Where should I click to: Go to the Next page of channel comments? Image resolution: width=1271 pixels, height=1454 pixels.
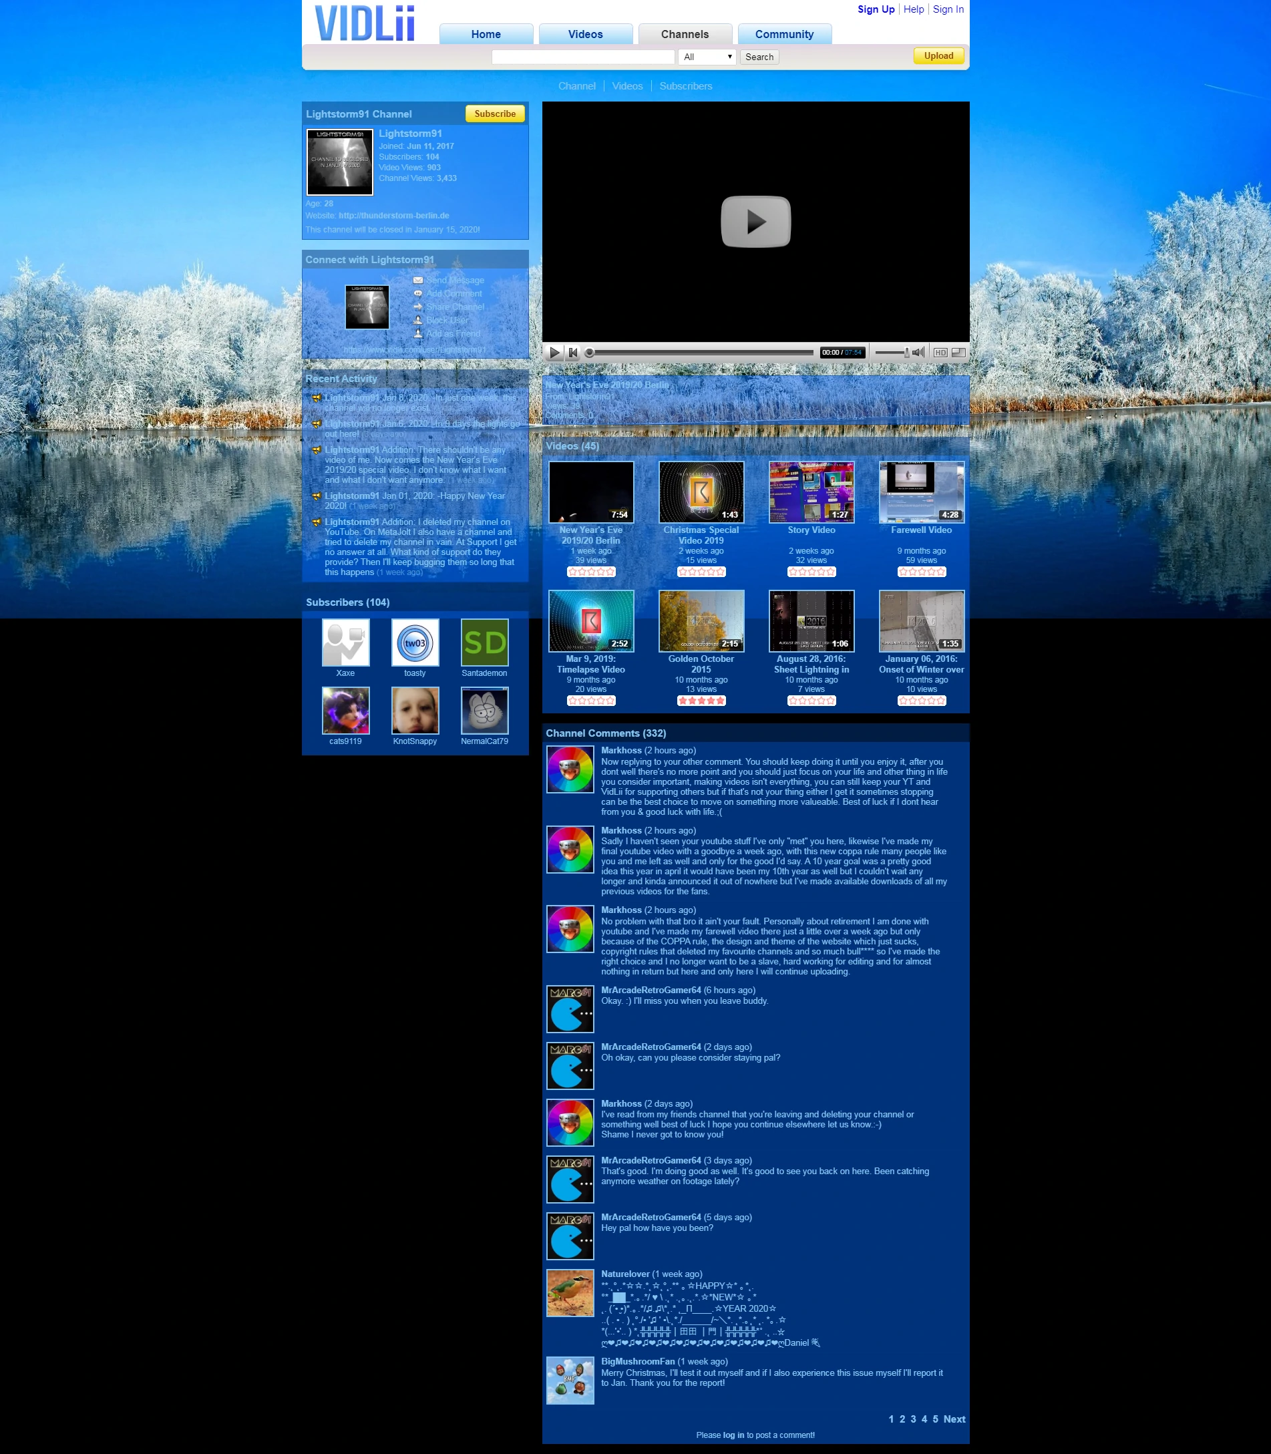click(953, 1419)
